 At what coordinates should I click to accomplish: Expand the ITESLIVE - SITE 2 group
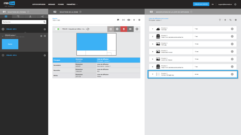(x=3, y=55)
